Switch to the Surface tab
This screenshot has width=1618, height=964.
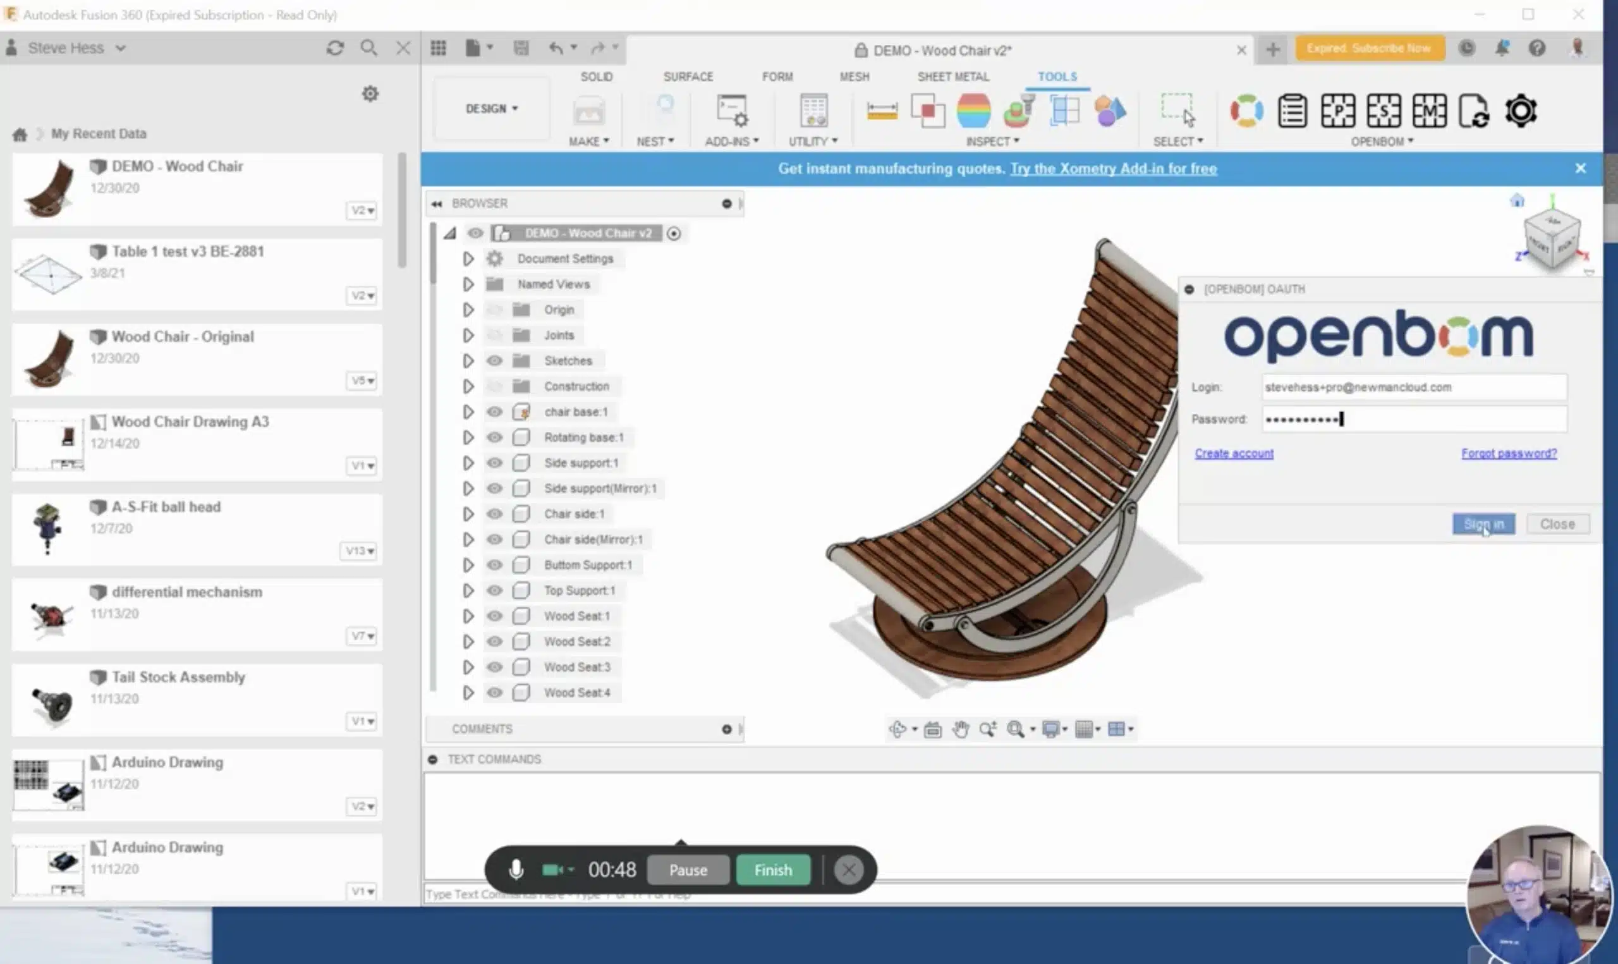point(688,76)
